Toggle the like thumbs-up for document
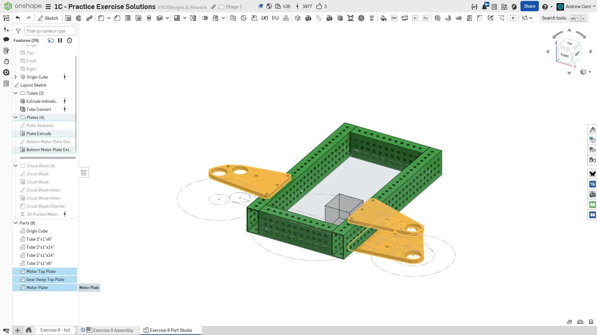This screenshot has height=335, width=597. [x=319, y=7]
